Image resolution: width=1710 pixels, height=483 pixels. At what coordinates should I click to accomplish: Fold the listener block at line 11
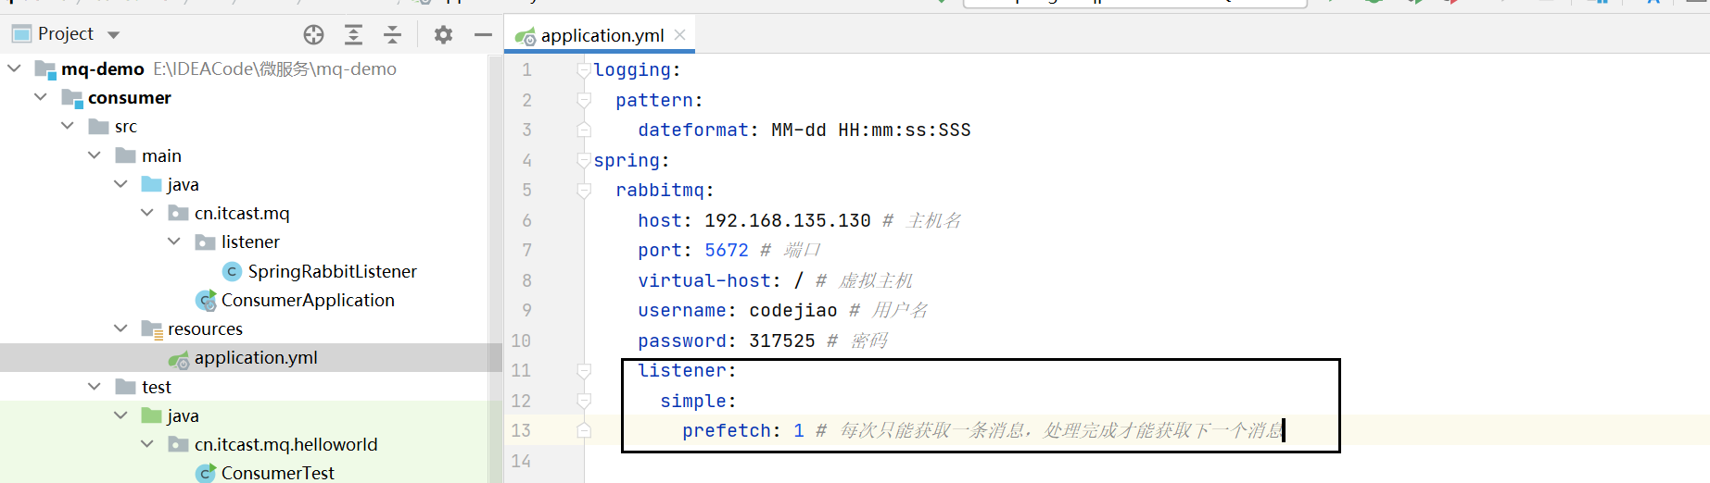click(x=584, y=371)
